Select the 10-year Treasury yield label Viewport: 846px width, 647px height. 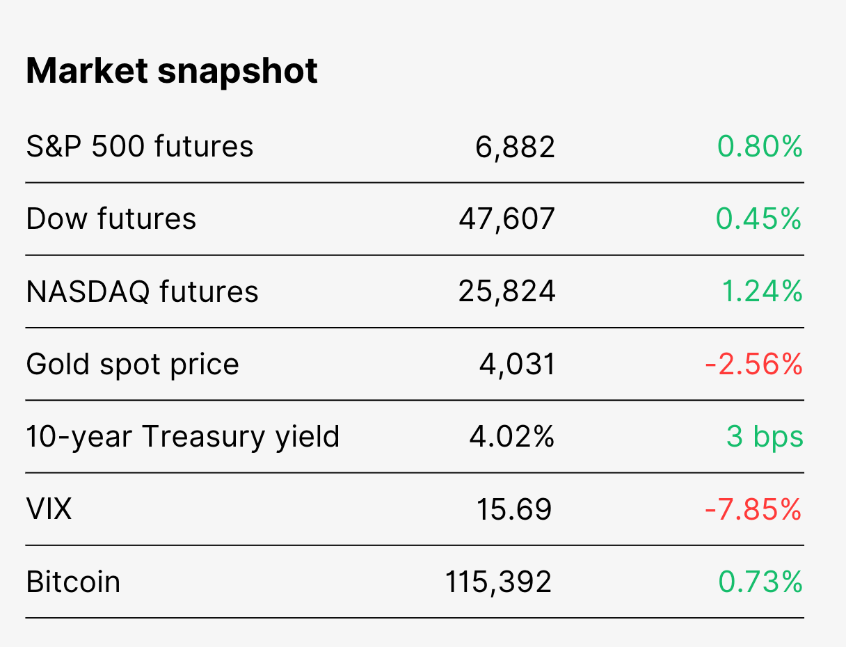click(x=183, y=437)
